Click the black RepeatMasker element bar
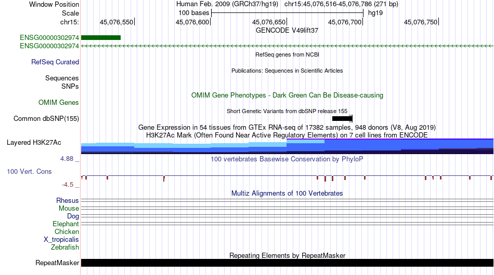This screenshot has height=275, width=494. (x=287, y=263)
